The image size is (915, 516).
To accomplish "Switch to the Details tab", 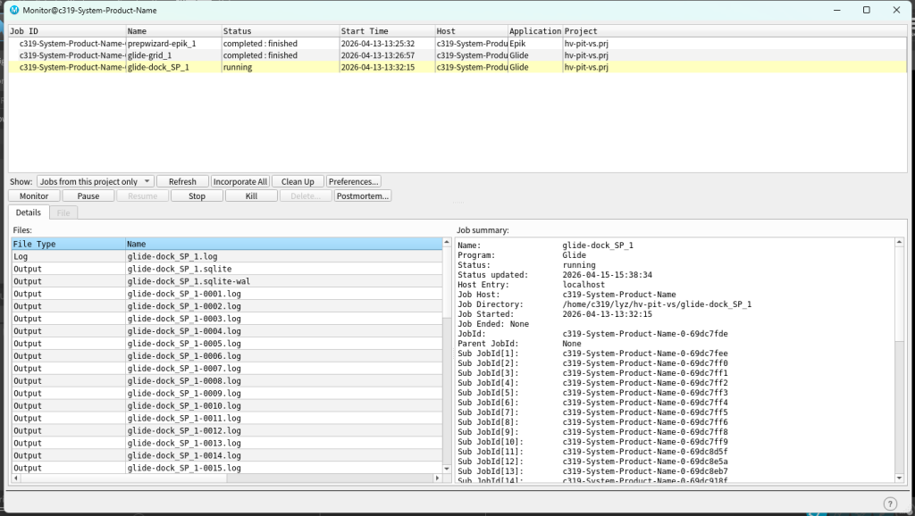I will 28,212.
